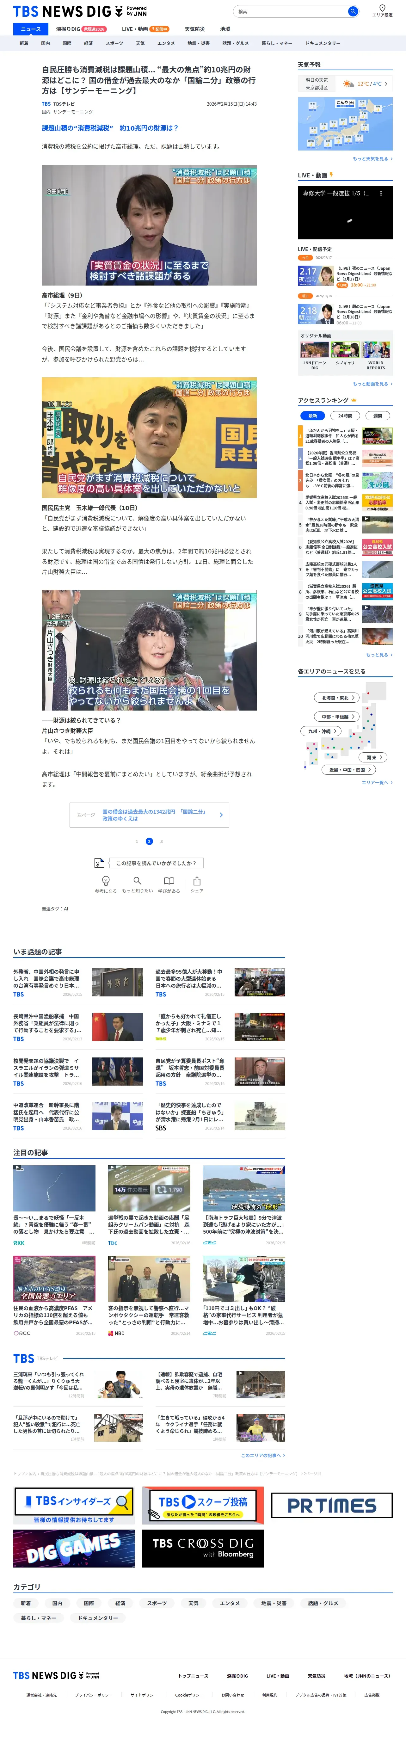Go to article page 3 in pagination
Viewport: 406px width, 1756px height.
pos(162,841)
